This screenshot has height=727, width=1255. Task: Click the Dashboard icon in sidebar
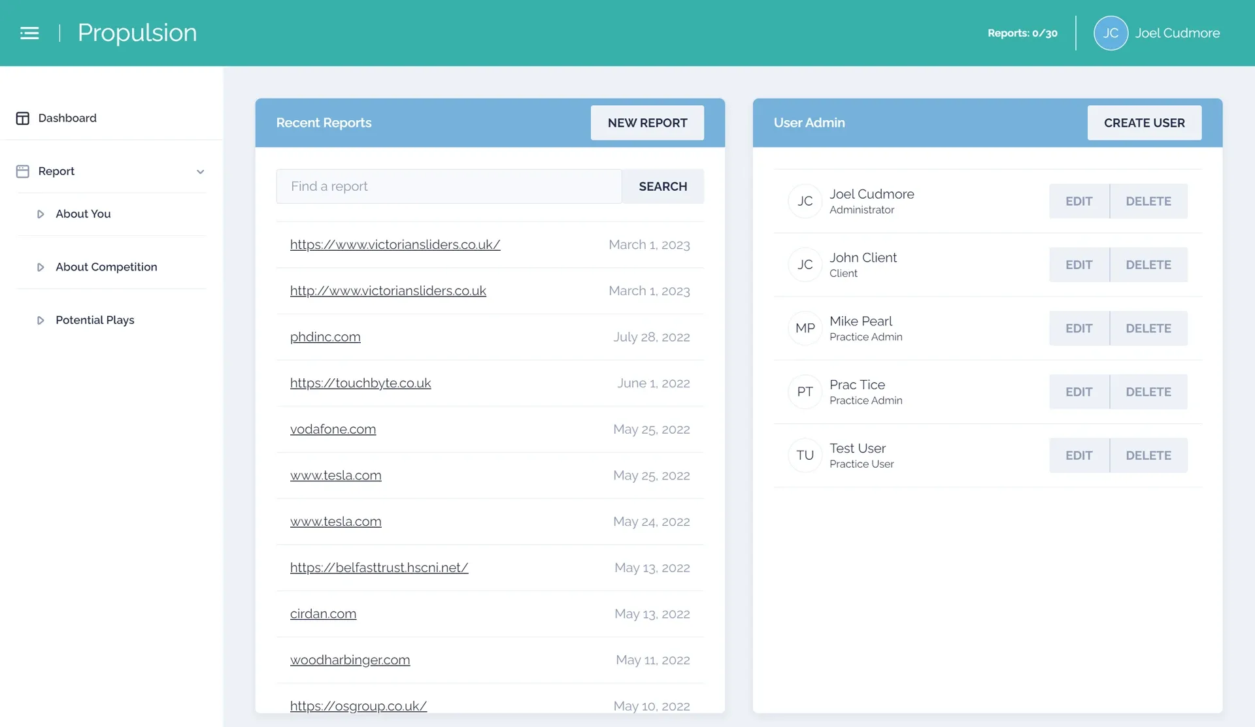[23, 118]
